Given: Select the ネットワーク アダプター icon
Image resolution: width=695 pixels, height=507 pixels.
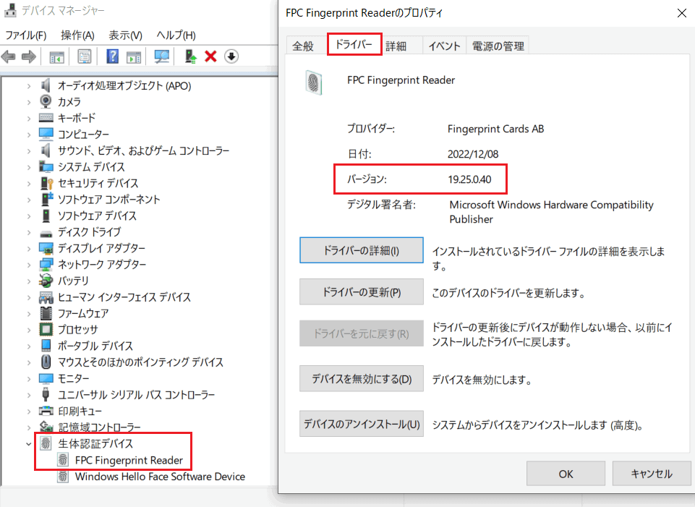Looking at the screenshot, I should (x=46, y=265).
